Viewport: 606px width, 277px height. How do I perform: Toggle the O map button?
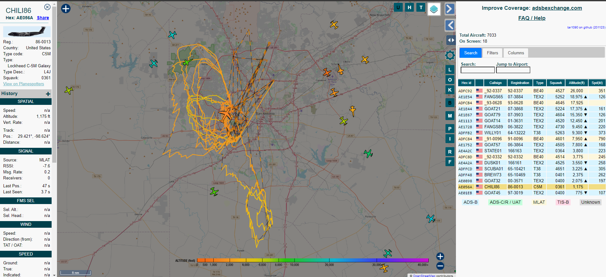click(x=450, y=80)
